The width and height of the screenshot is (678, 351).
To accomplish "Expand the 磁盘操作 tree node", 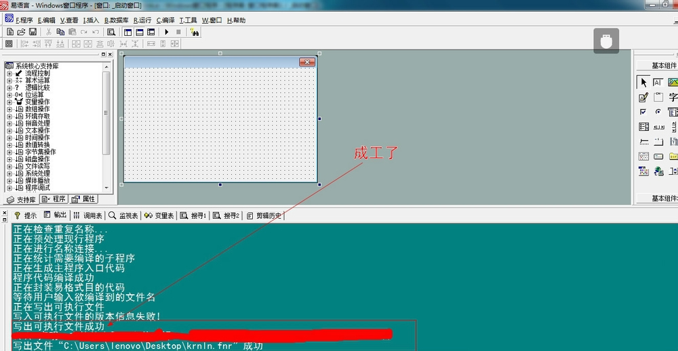I will 9,159.
